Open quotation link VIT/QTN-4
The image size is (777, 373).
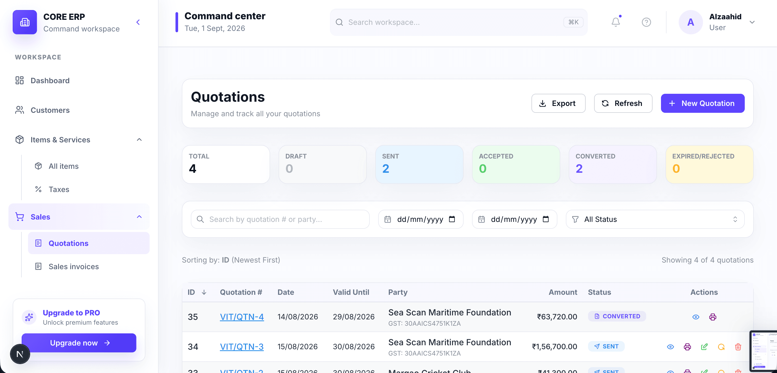242,317
